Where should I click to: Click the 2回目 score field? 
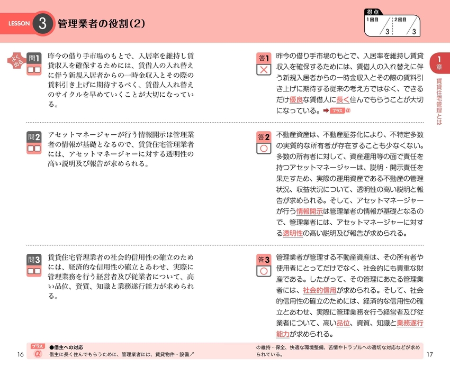pyautogui.click(x=406, y=26)
